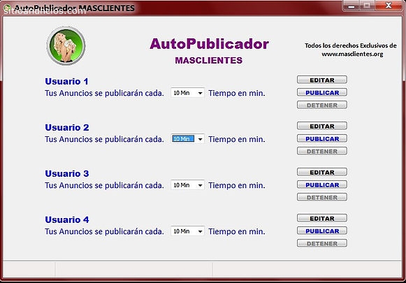Image resolution: width=406 pixels, height=283 pixels.
Task: Click the green circular AutoPublicador logo
Action: 66,46
